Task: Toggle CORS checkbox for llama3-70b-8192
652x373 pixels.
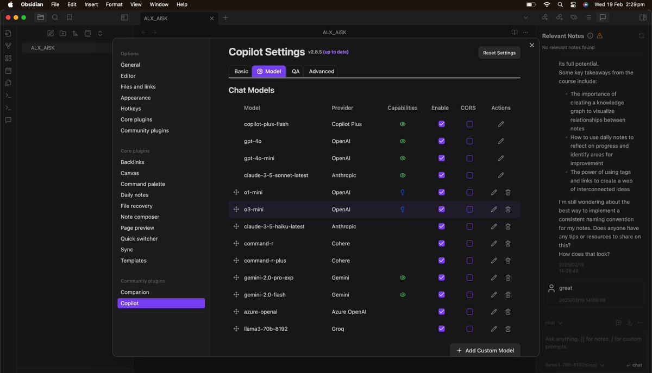Action: click(469, 329)
